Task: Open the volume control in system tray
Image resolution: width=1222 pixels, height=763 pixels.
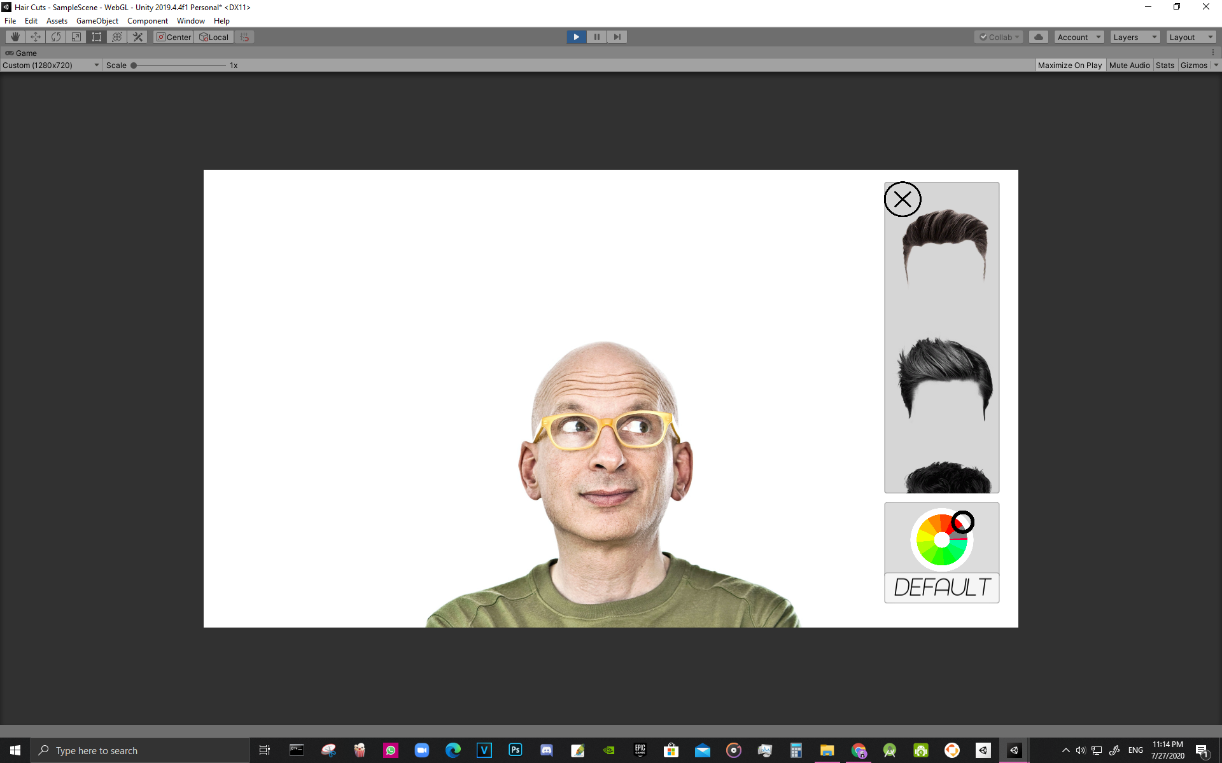Action: (x=1080, y=750)
